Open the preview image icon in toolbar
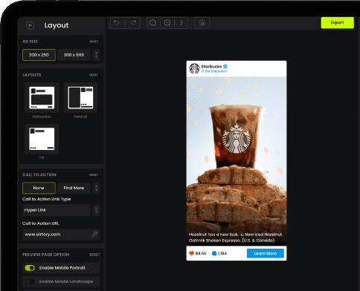360x291 pixels. click(x=202, y=23)
